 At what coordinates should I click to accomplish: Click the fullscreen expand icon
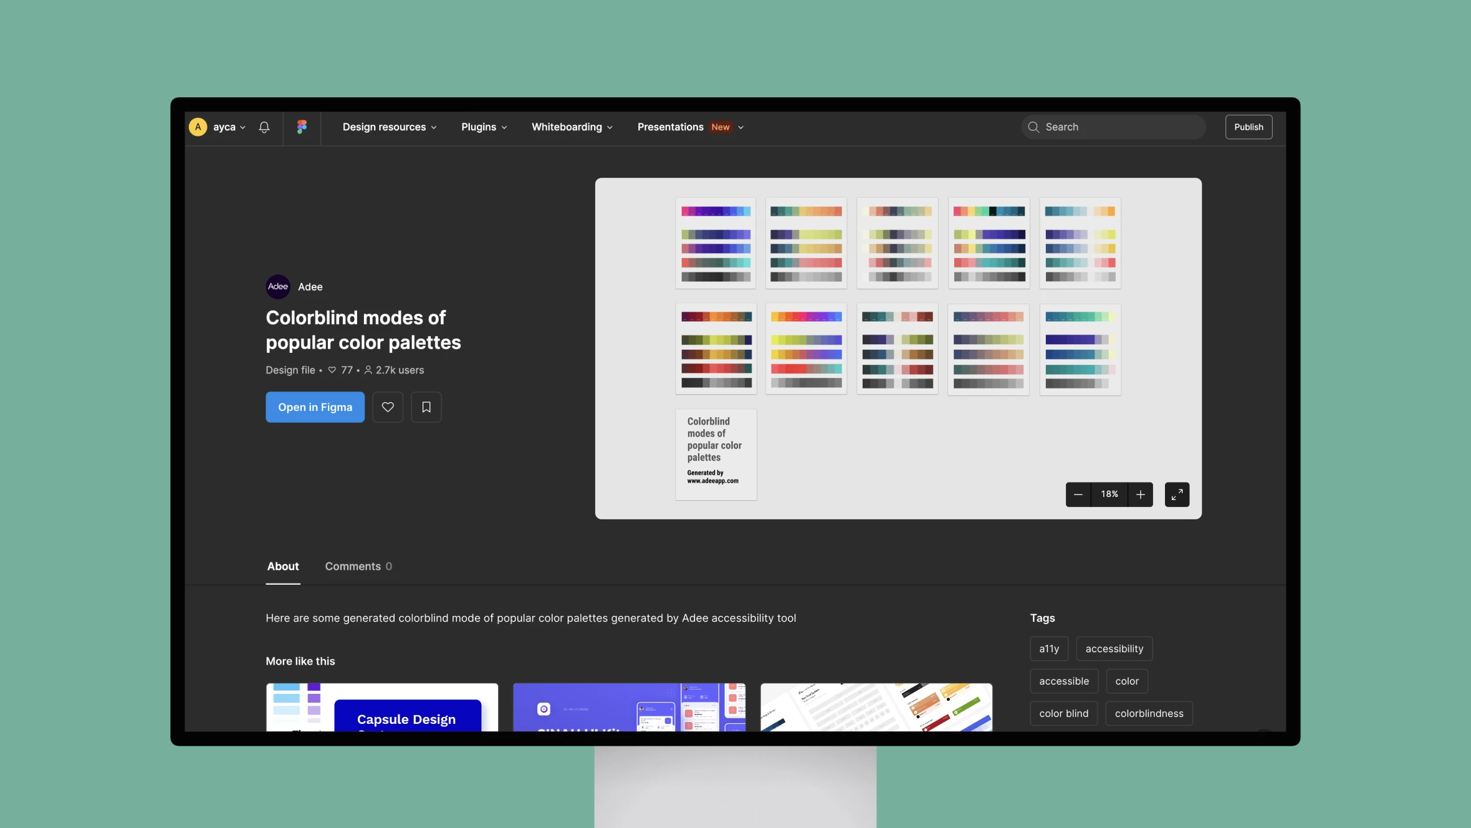[1176, 494]
